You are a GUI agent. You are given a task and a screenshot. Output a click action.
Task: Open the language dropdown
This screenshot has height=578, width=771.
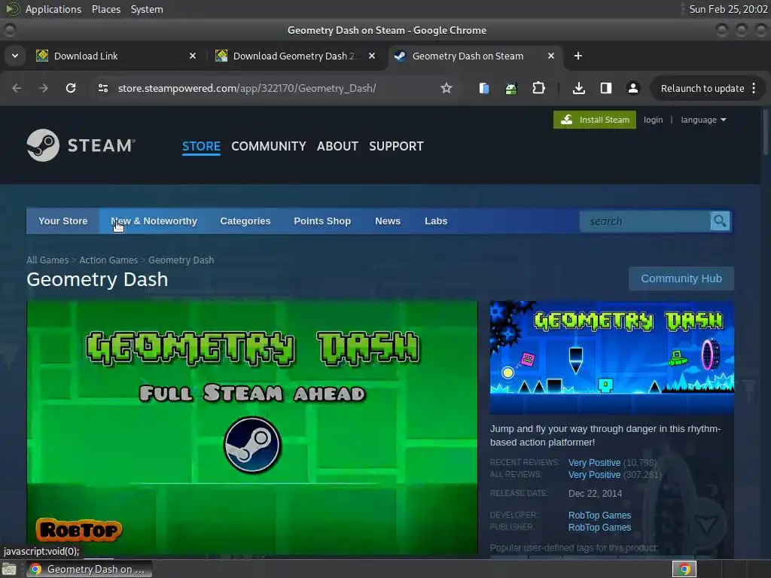click(703, 120)
